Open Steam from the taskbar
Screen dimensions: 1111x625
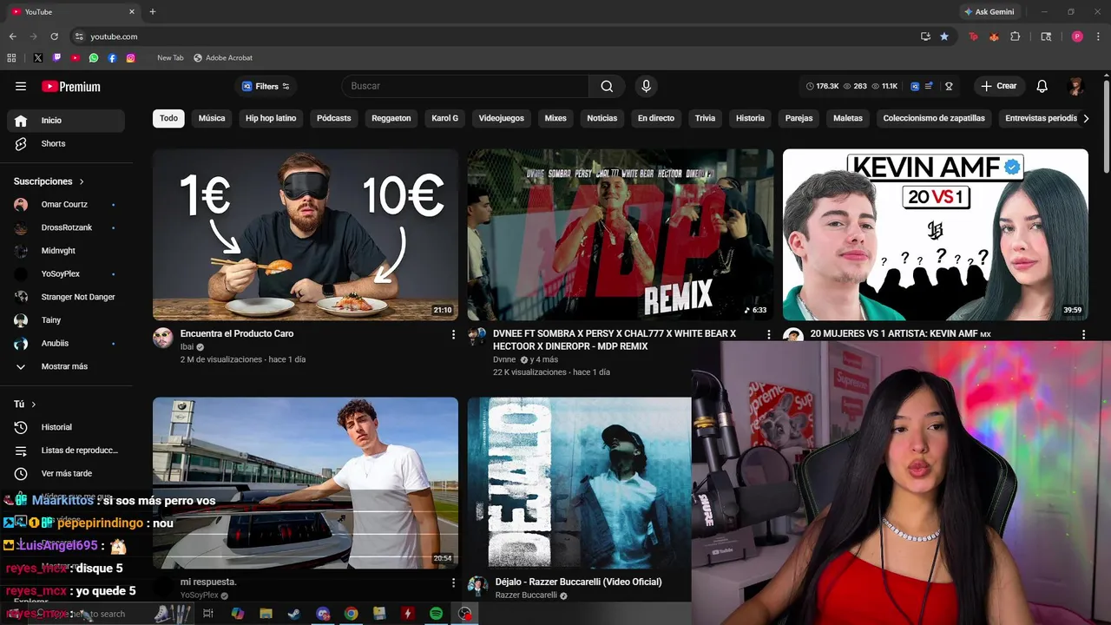coord(294,614)
